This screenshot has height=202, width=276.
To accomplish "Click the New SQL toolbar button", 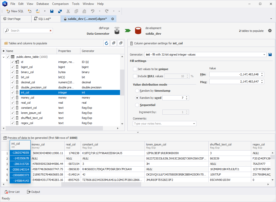I will click(x=15, y=11).
